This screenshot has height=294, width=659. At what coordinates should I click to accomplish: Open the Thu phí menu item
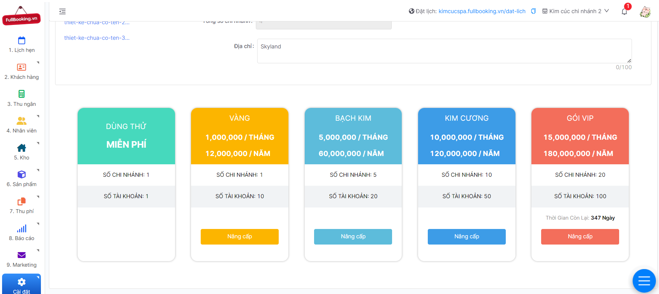[21, 205]
